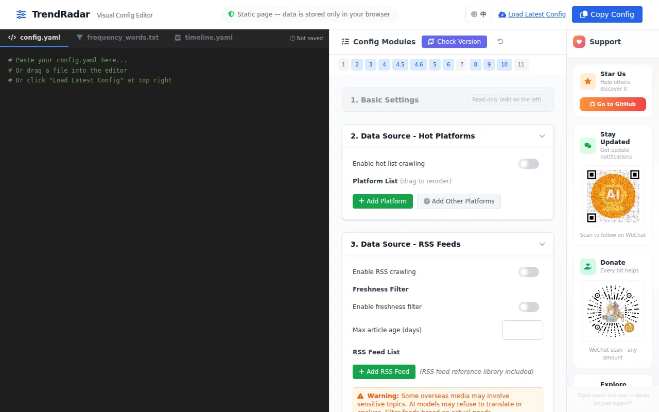Click the reset arrow icon beside Check Version

500,42
